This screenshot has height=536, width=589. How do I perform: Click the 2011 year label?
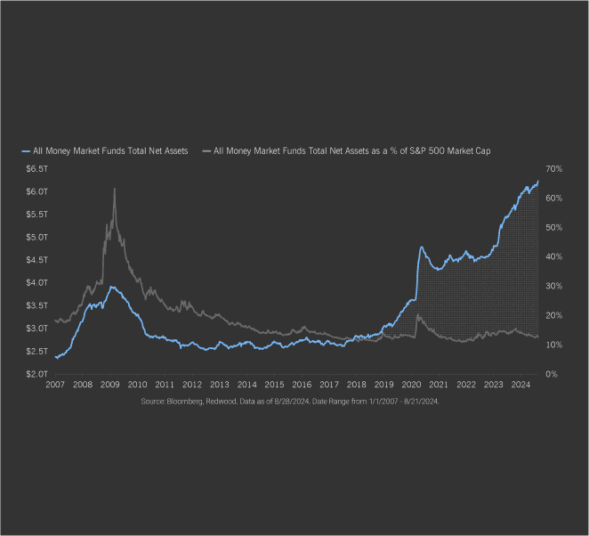[x=165, y=385]
